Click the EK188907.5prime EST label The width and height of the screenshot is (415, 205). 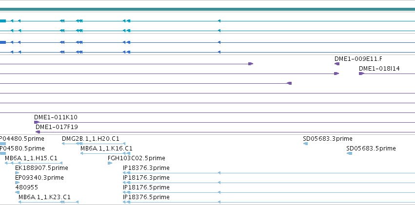pos(41,168)
